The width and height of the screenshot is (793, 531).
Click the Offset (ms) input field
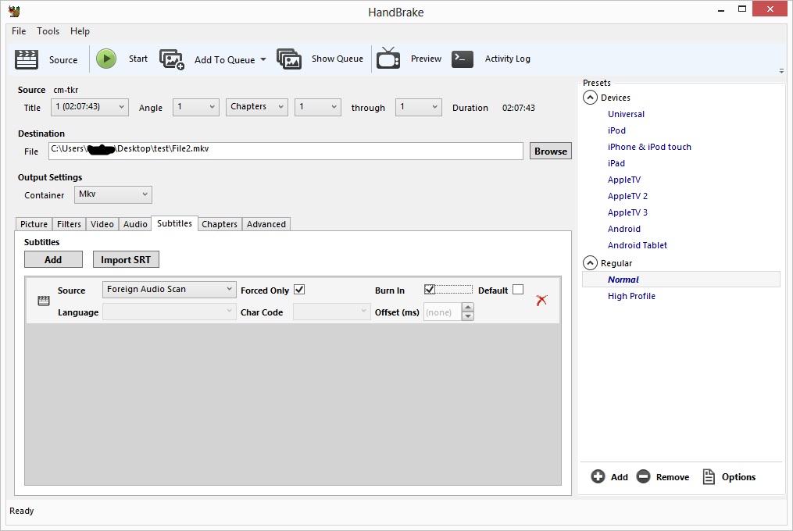[442, 312]
